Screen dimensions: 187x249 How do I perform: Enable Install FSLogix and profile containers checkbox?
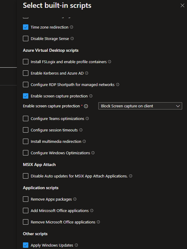coord(26,62)
